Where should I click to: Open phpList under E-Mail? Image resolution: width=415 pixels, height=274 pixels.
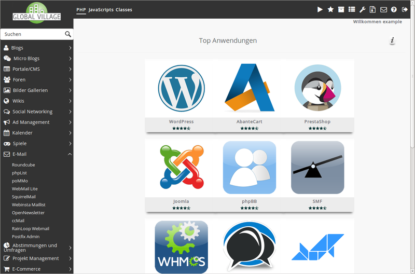19,173
